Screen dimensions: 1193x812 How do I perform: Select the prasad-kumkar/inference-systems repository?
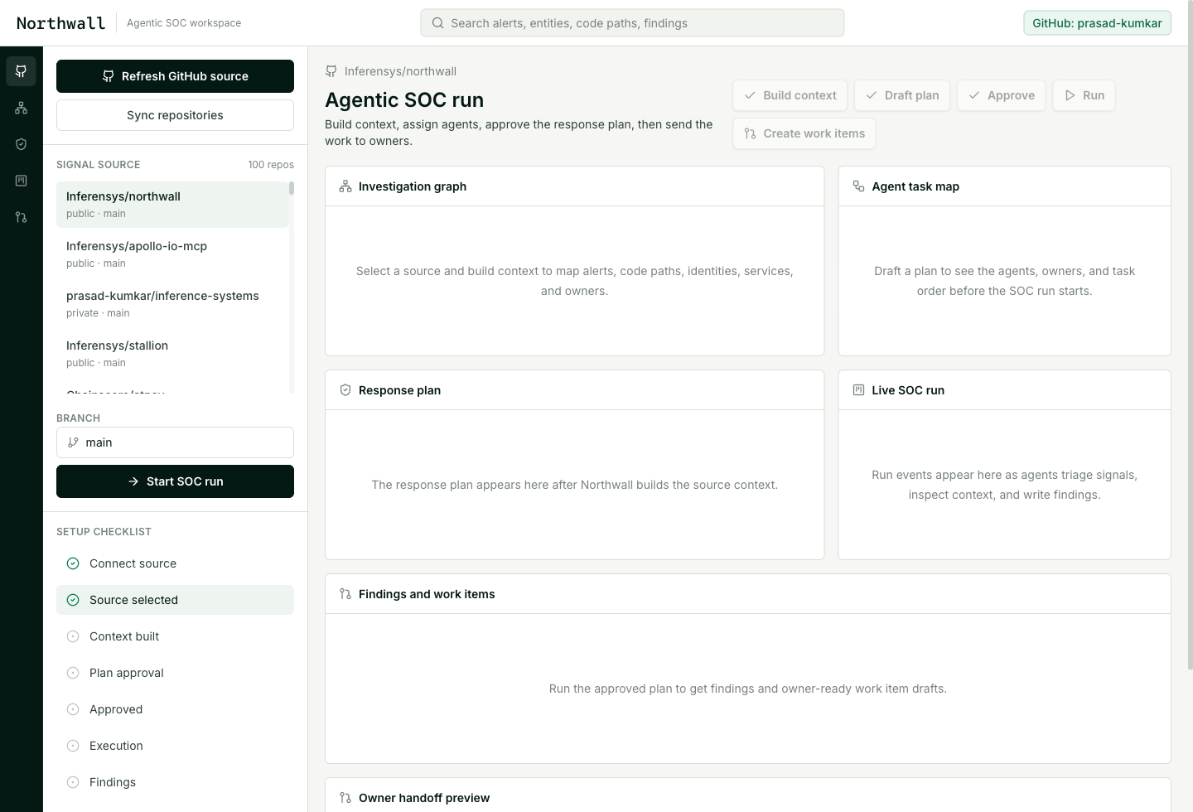coord(172,304)
